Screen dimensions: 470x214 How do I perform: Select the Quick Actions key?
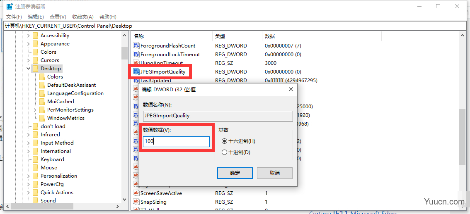57,193
